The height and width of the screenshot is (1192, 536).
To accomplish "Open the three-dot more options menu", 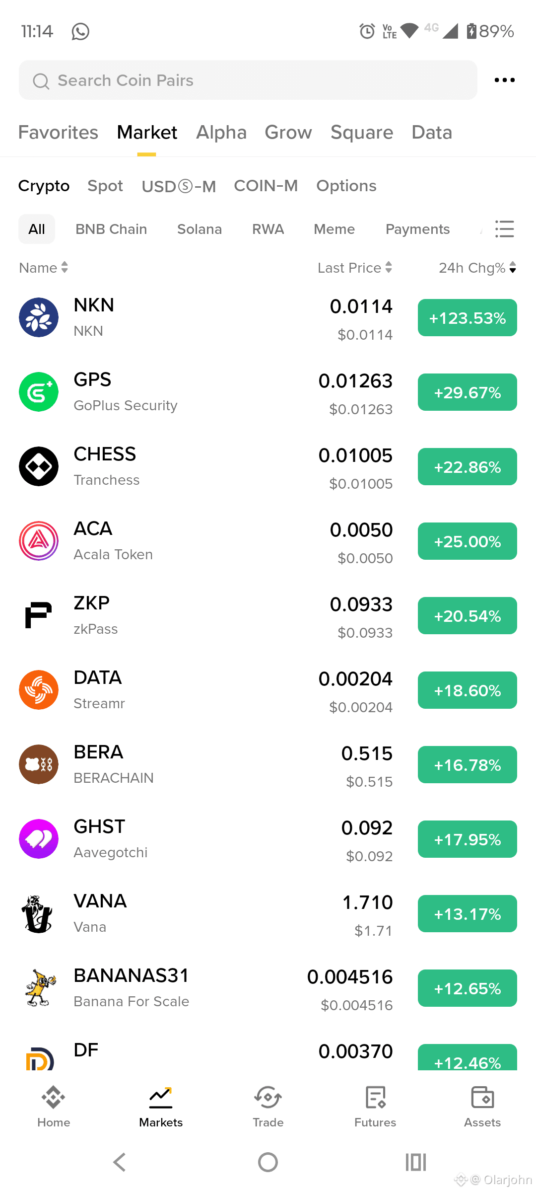I will pyautogui.click(x=504, y=80).
